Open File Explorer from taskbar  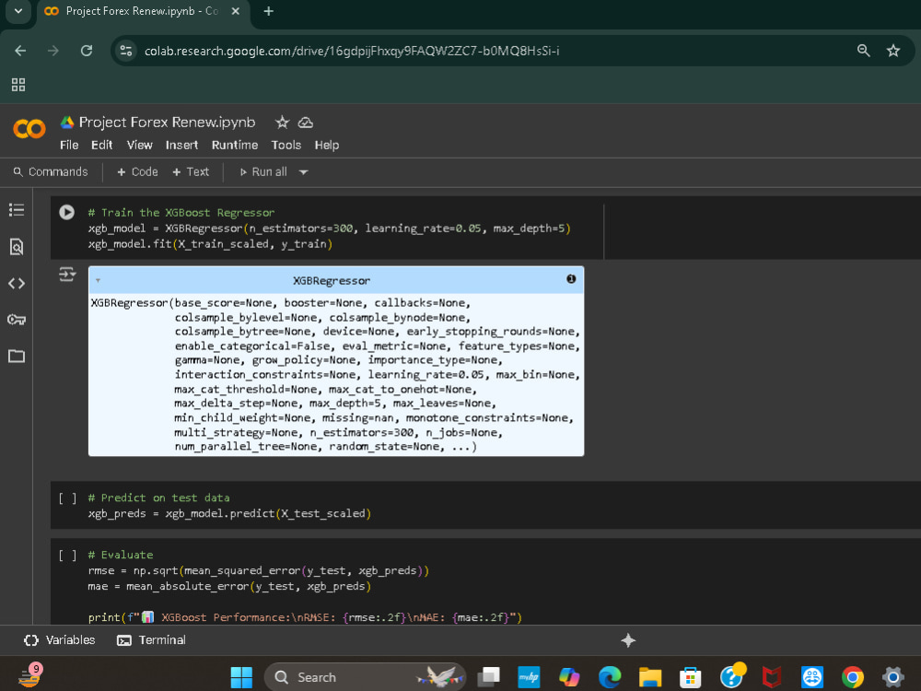point(650,677)
